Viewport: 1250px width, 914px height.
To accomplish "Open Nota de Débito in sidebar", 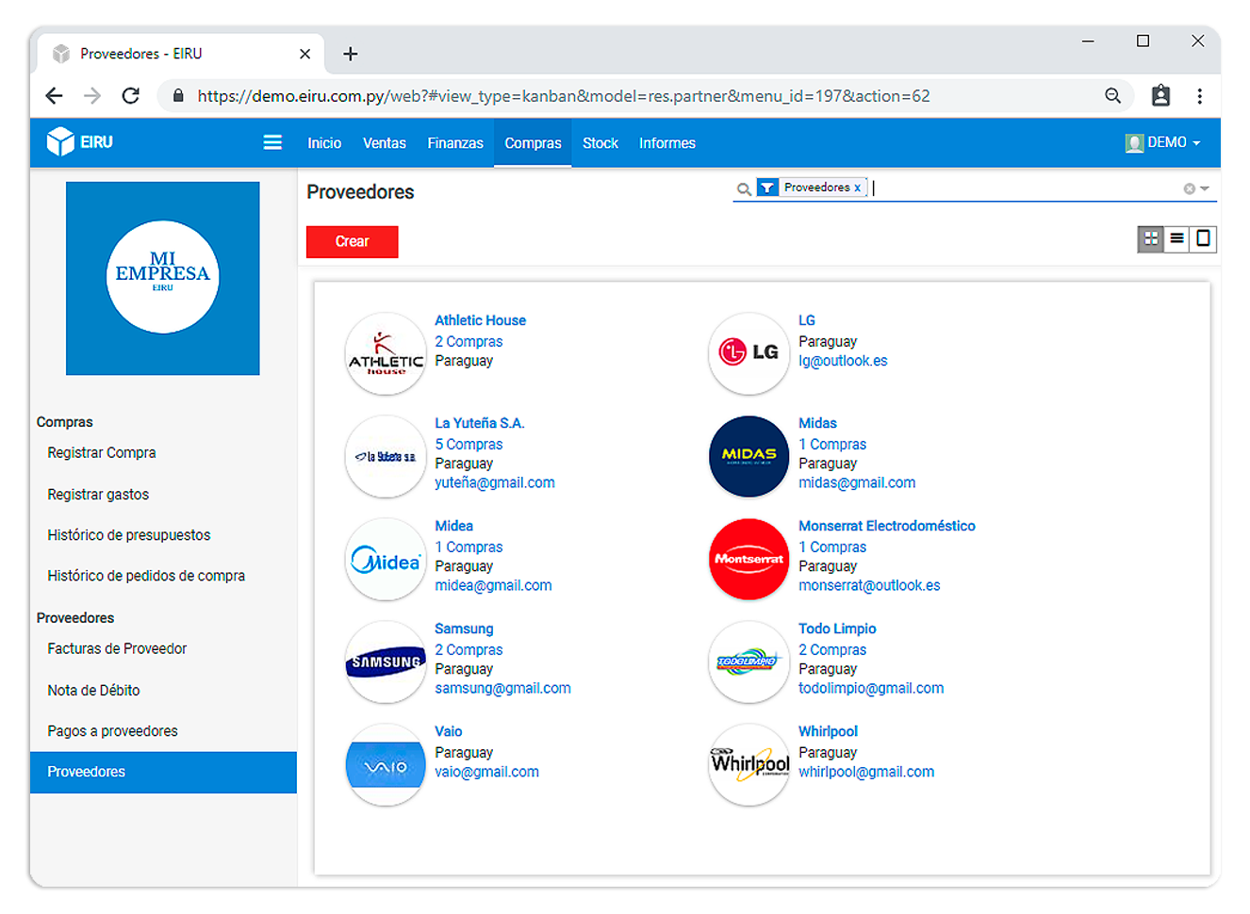I will [x=93, y=690].
